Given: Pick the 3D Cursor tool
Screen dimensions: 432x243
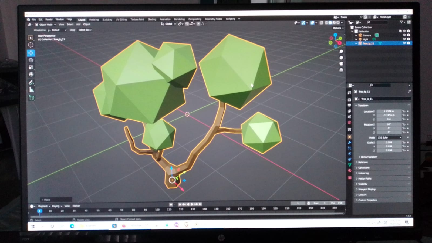Looking at the screenshot, I should [x=31, y=45].
